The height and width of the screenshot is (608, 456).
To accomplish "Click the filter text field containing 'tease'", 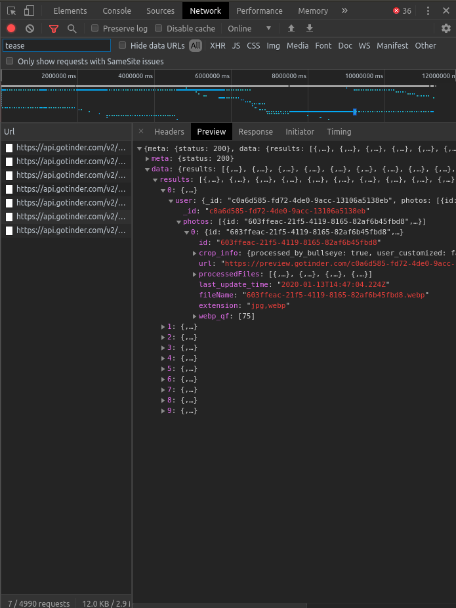I will click(56, 45).
